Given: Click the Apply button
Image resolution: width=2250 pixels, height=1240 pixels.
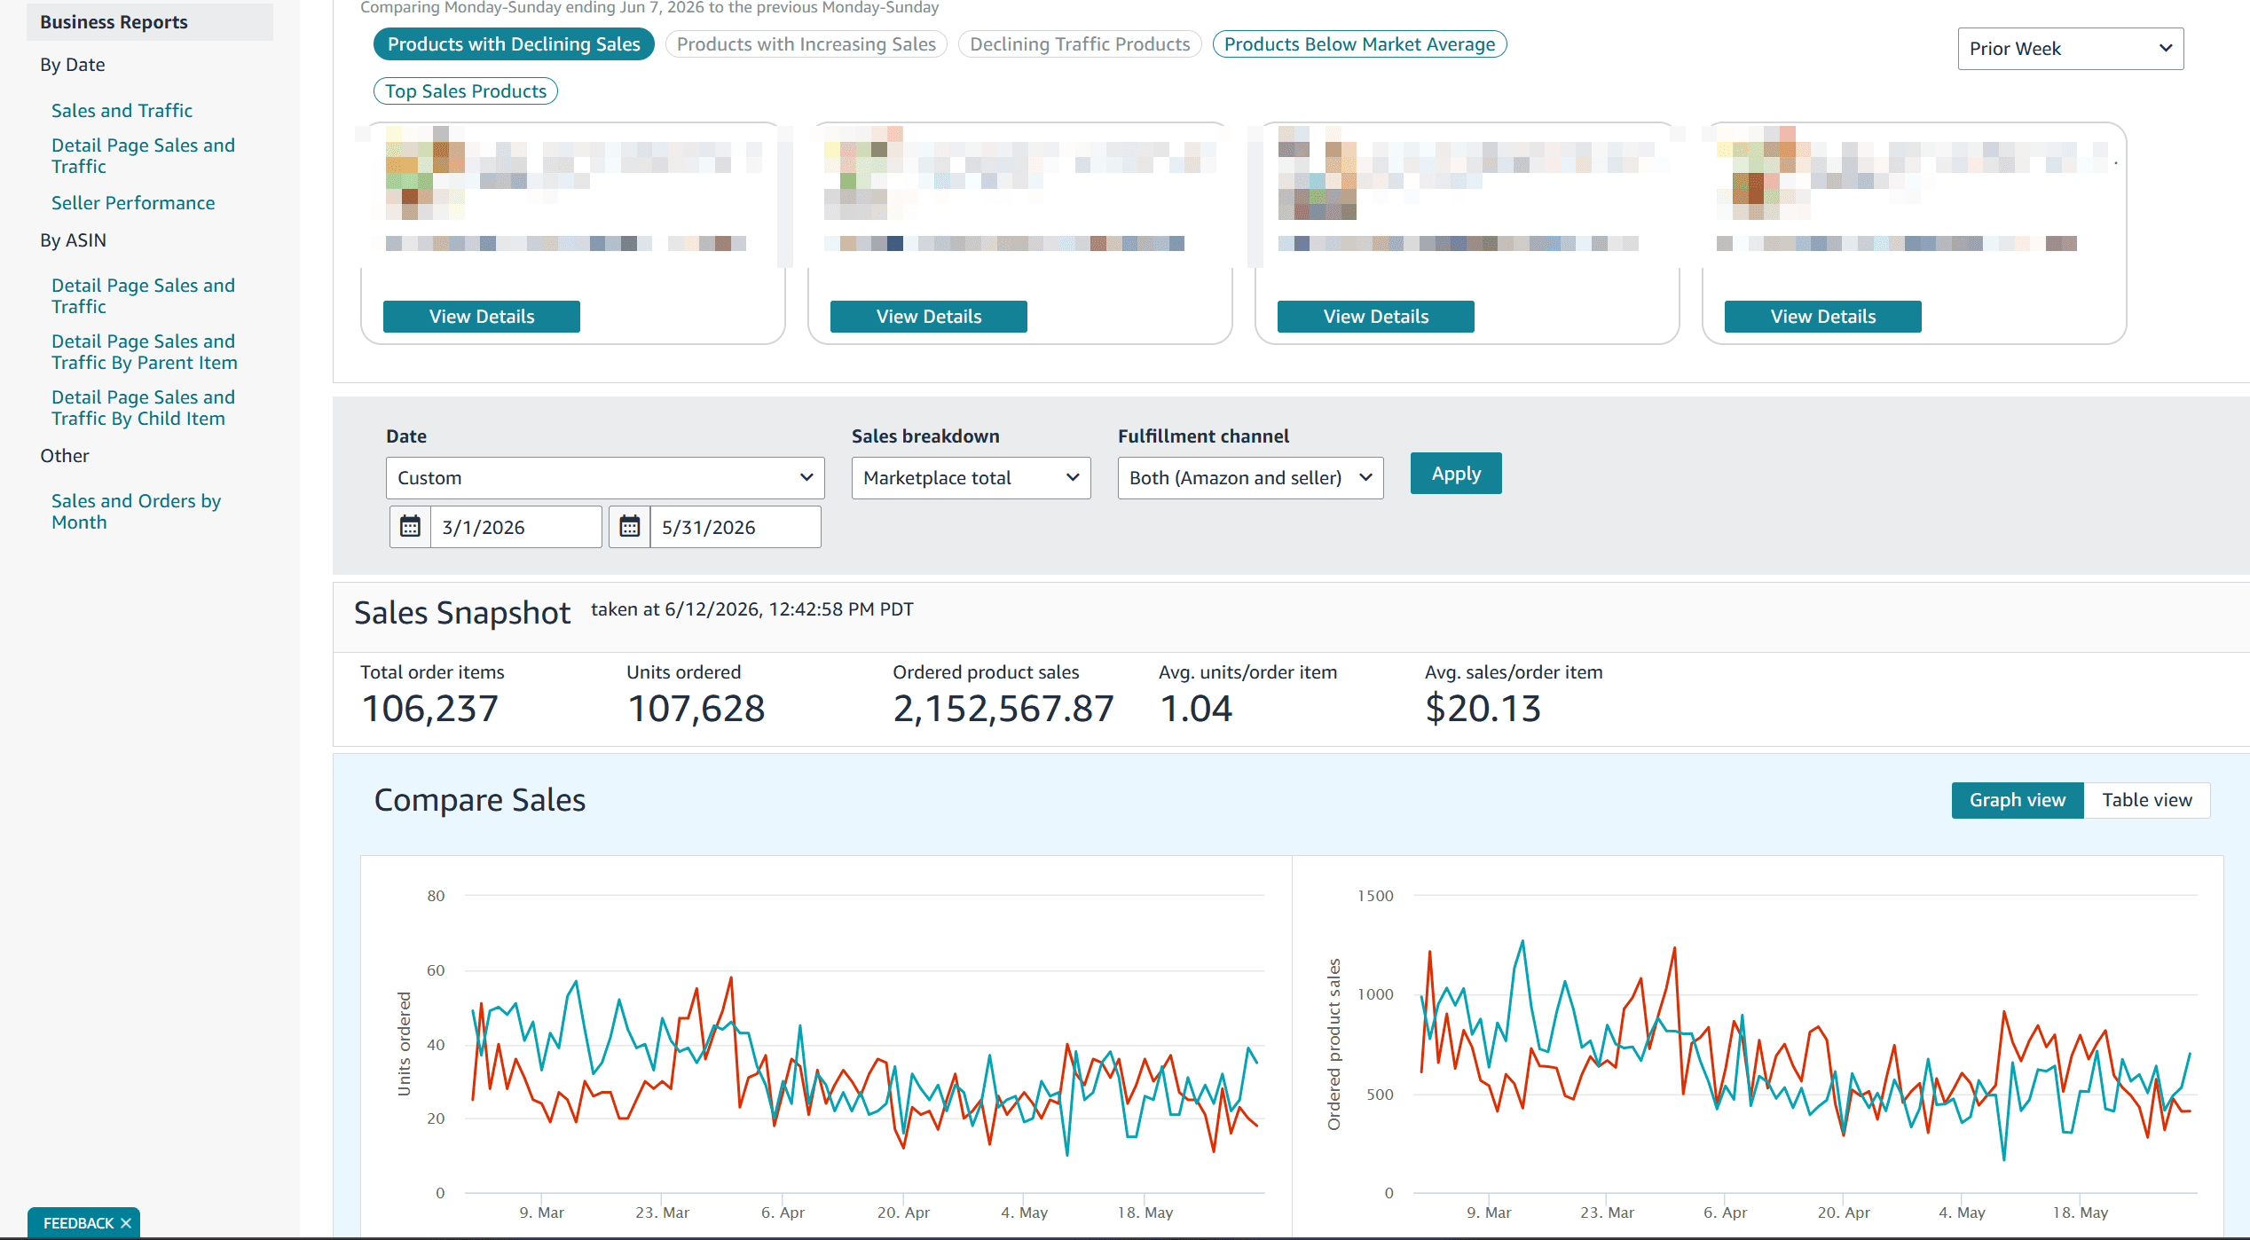Looking at the screenshot, I should pyautogui.click(x=1456, y=474).
